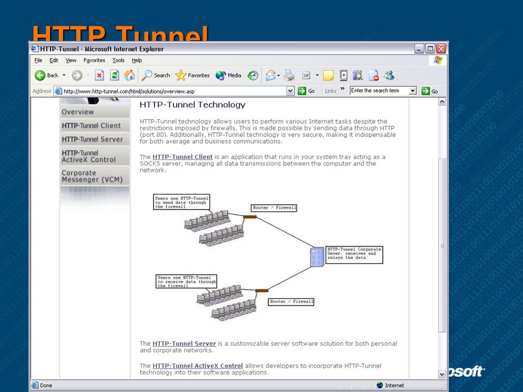This screenshot has width=523, height=392.
Task: Click the IE icon in the title bar
Action: pos(35,48)
